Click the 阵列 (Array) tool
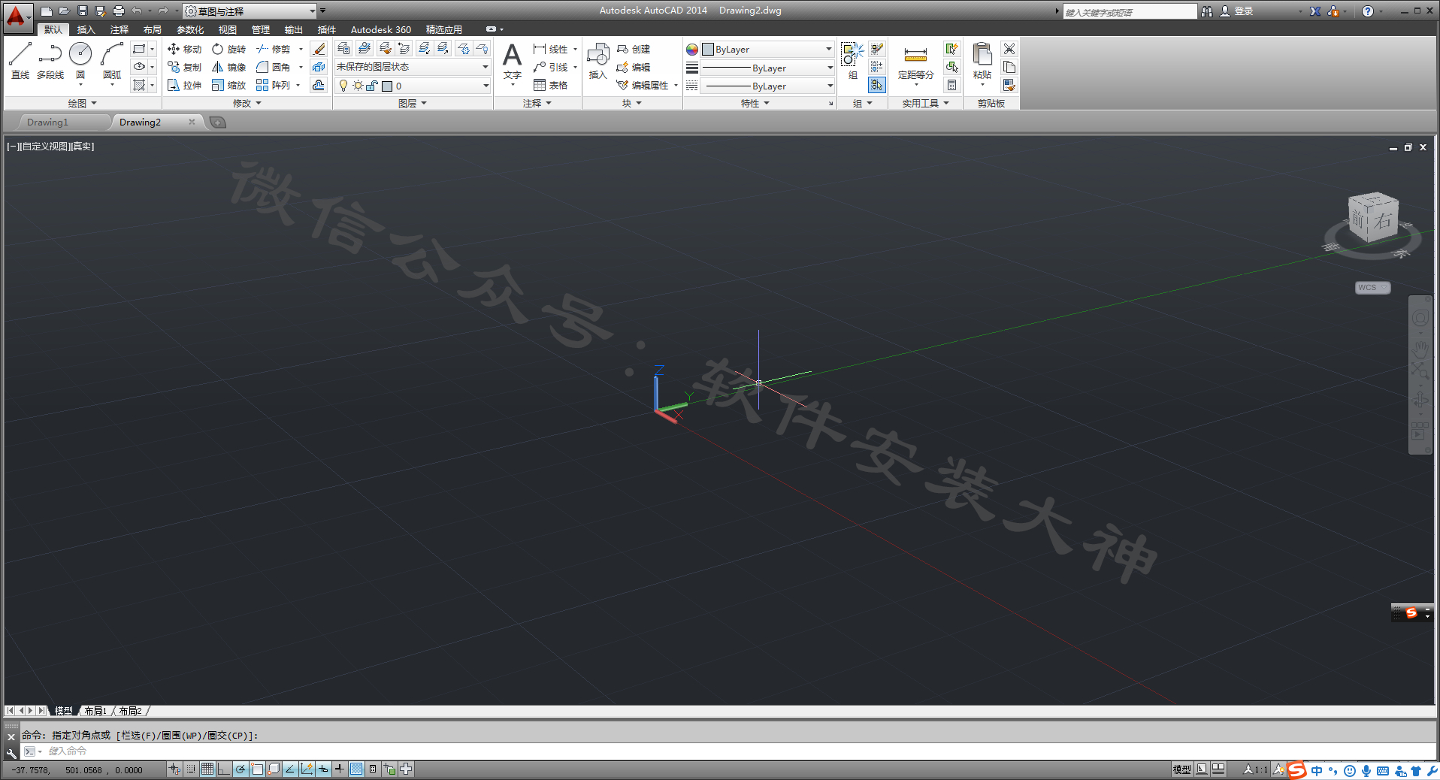 274,85
